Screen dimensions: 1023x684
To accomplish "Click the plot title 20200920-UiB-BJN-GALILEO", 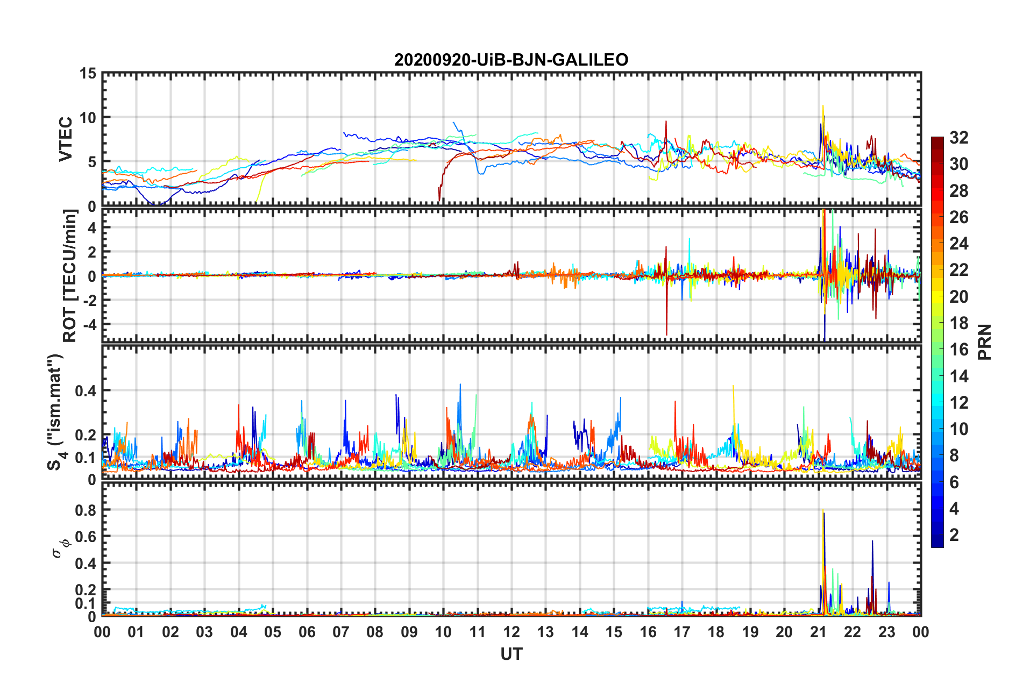I will point(511,60).
